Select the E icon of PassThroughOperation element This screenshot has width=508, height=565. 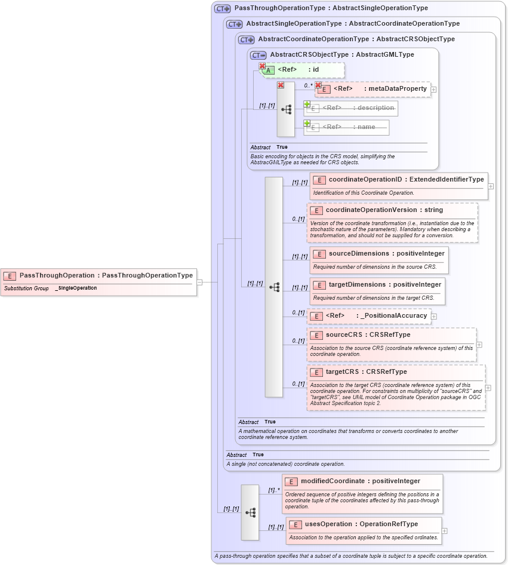coord(8,275)
